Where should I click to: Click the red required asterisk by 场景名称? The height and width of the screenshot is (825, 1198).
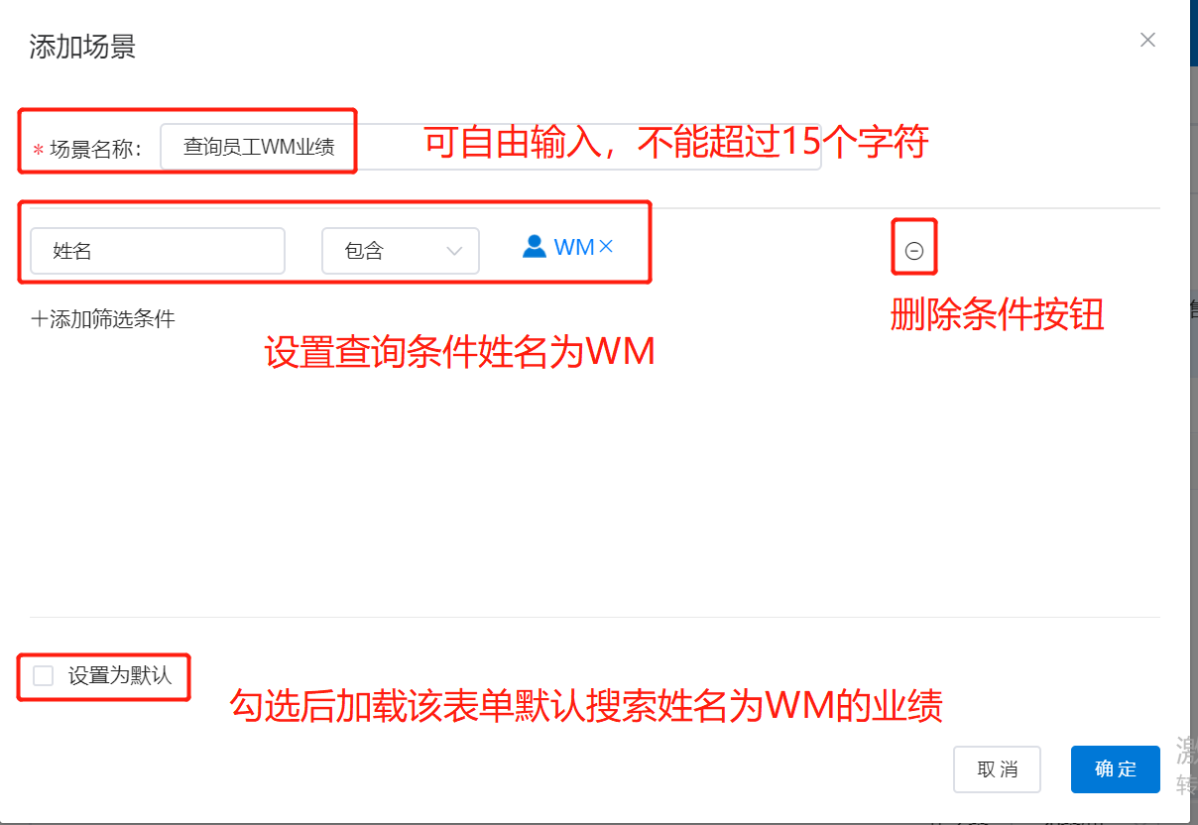click(x=39, y=151)
